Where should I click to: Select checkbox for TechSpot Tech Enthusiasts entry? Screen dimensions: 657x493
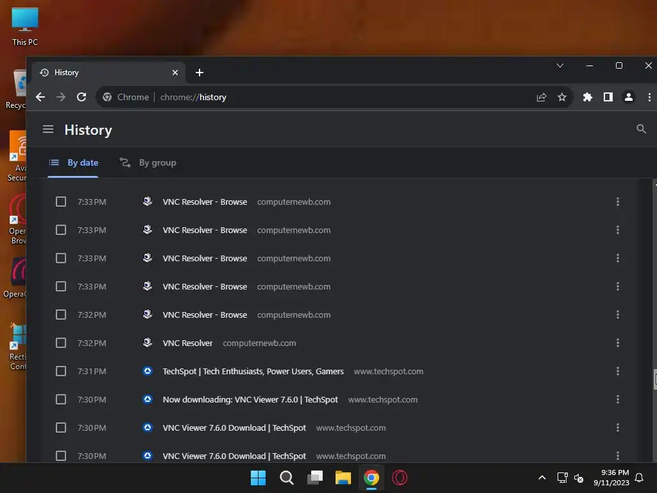61,371
